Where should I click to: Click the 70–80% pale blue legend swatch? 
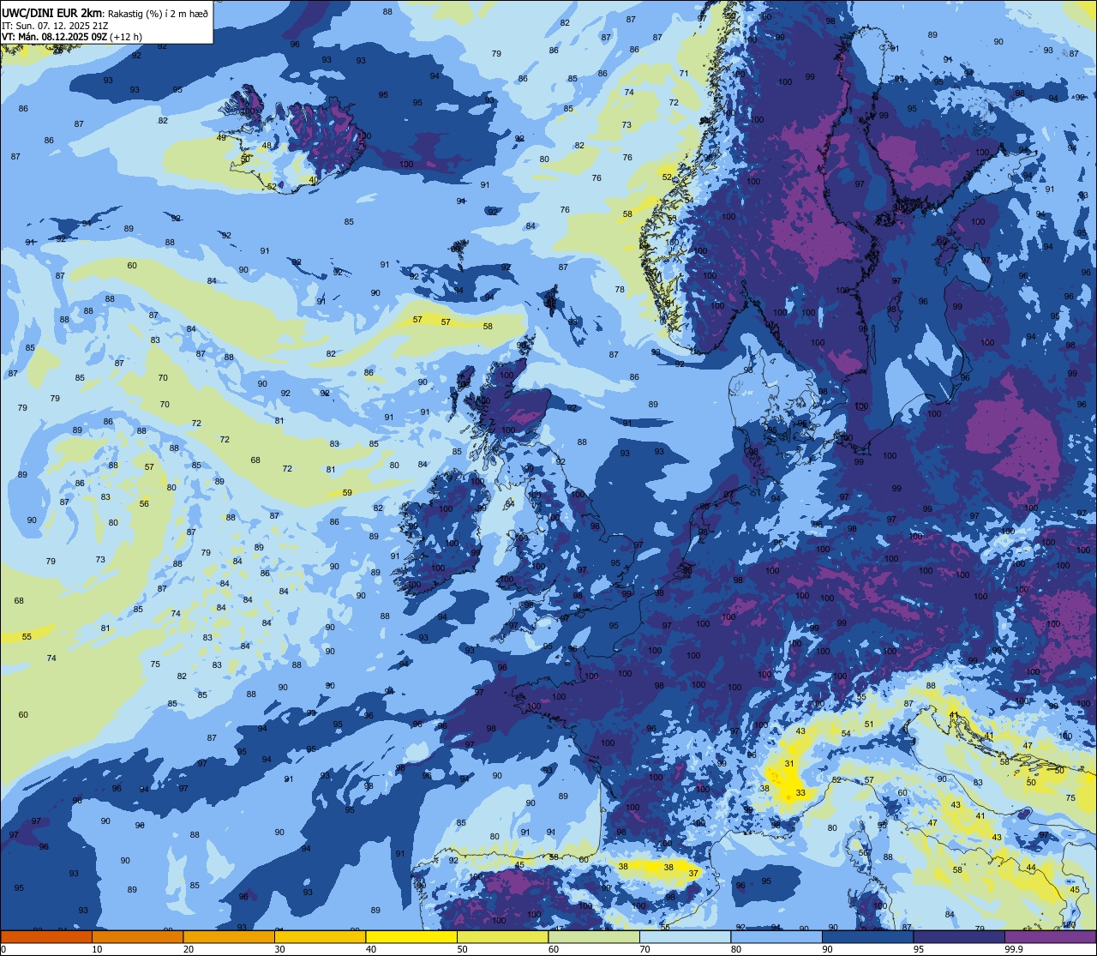click(x=685, y=936)
